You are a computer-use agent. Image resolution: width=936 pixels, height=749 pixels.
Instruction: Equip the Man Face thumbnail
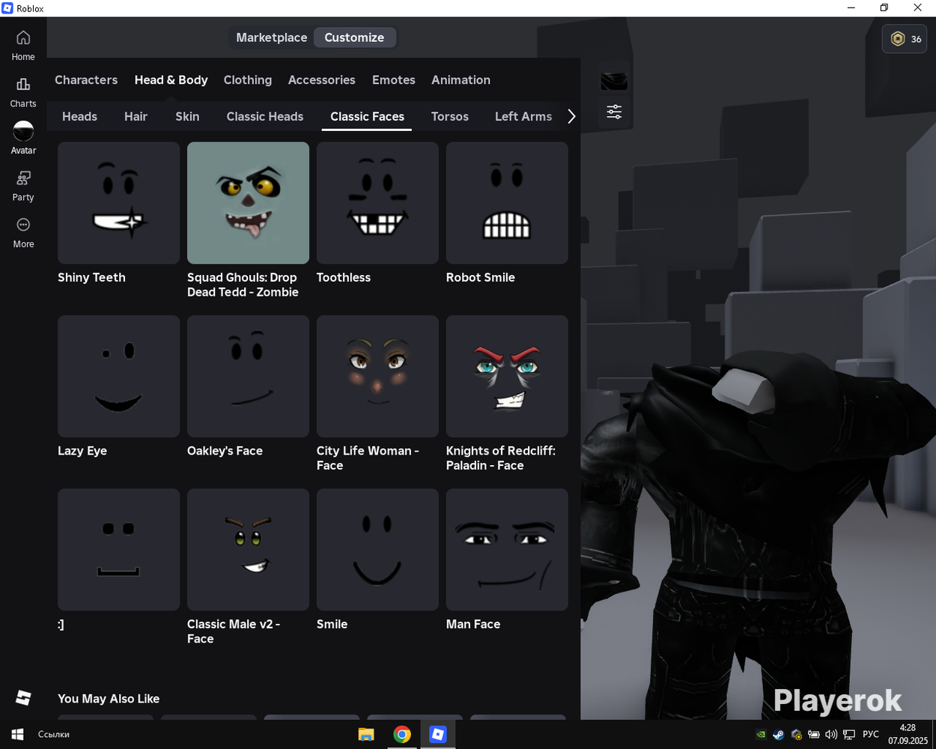pyautogui.click(x=507, y=550)
